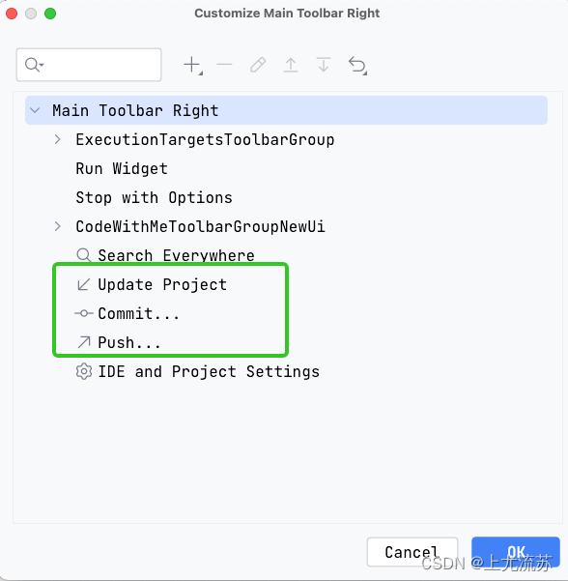Click the Commit node icon
Viewport: 568px width, 581px height.
84,313
